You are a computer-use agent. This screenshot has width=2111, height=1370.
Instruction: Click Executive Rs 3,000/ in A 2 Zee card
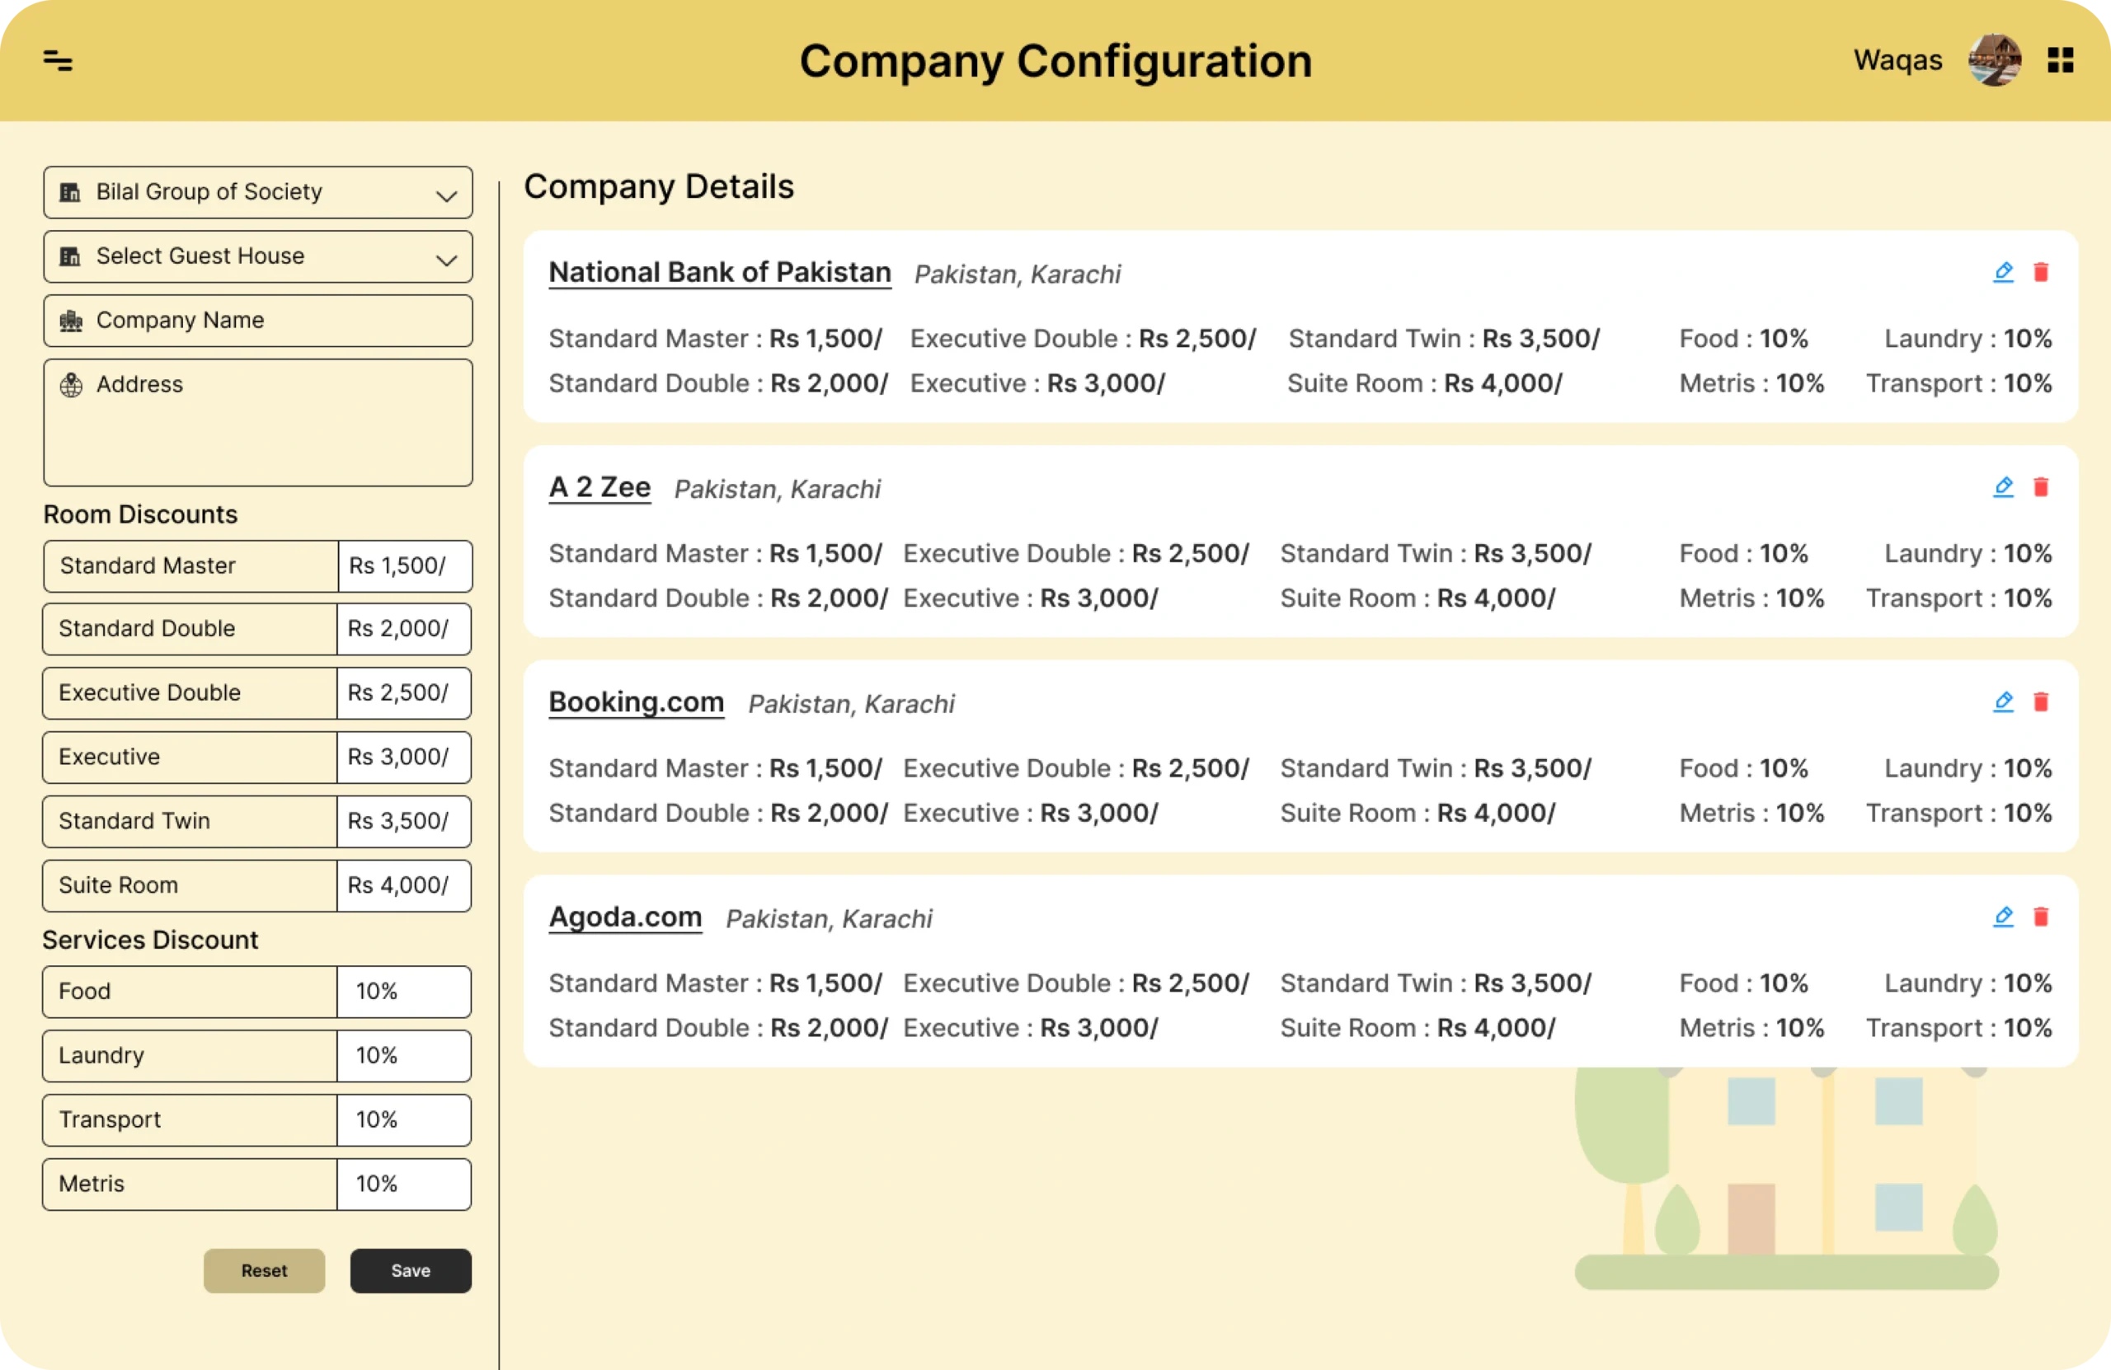(x=1031, y=598)
